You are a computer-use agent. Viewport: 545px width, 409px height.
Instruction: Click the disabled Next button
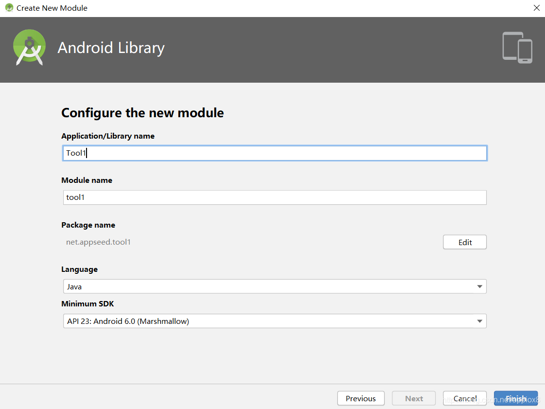[x=414, y=398]
